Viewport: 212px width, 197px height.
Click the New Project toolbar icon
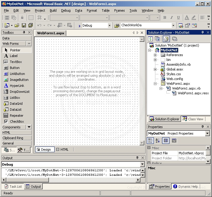click(x=7, y=25)
